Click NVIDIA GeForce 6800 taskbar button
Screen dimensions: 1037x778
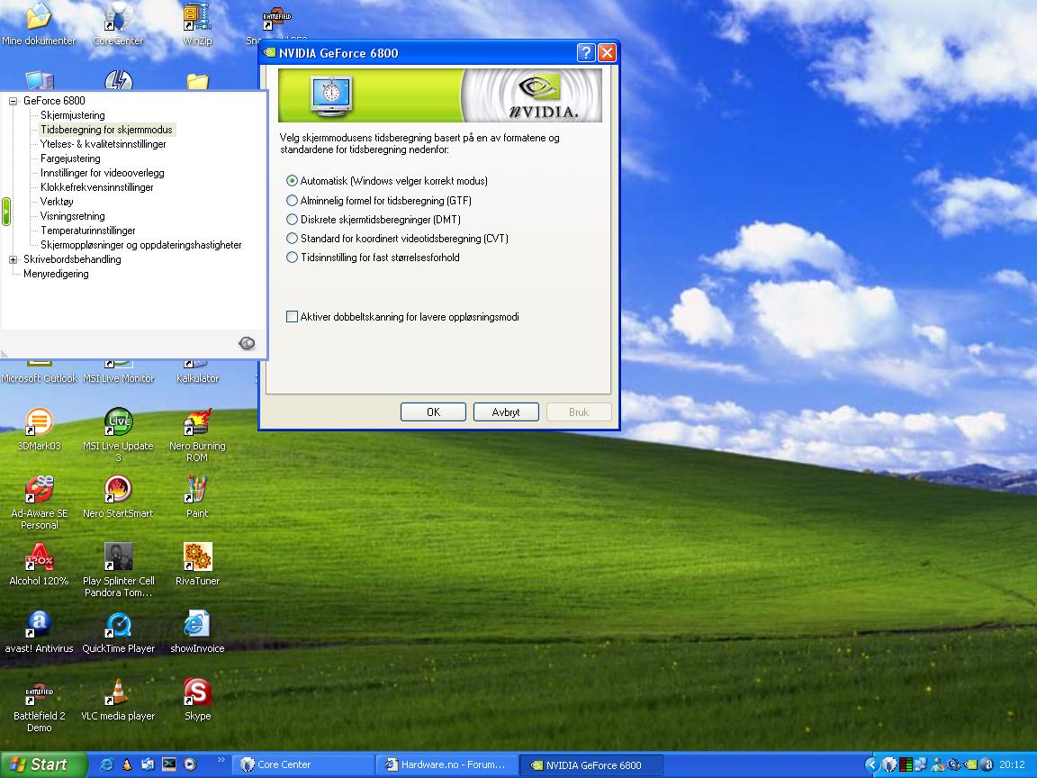tap(591, 764)
